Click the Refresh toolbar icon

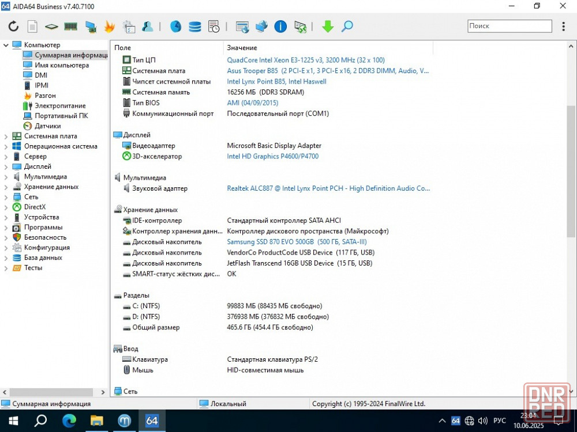pos(14,26)
